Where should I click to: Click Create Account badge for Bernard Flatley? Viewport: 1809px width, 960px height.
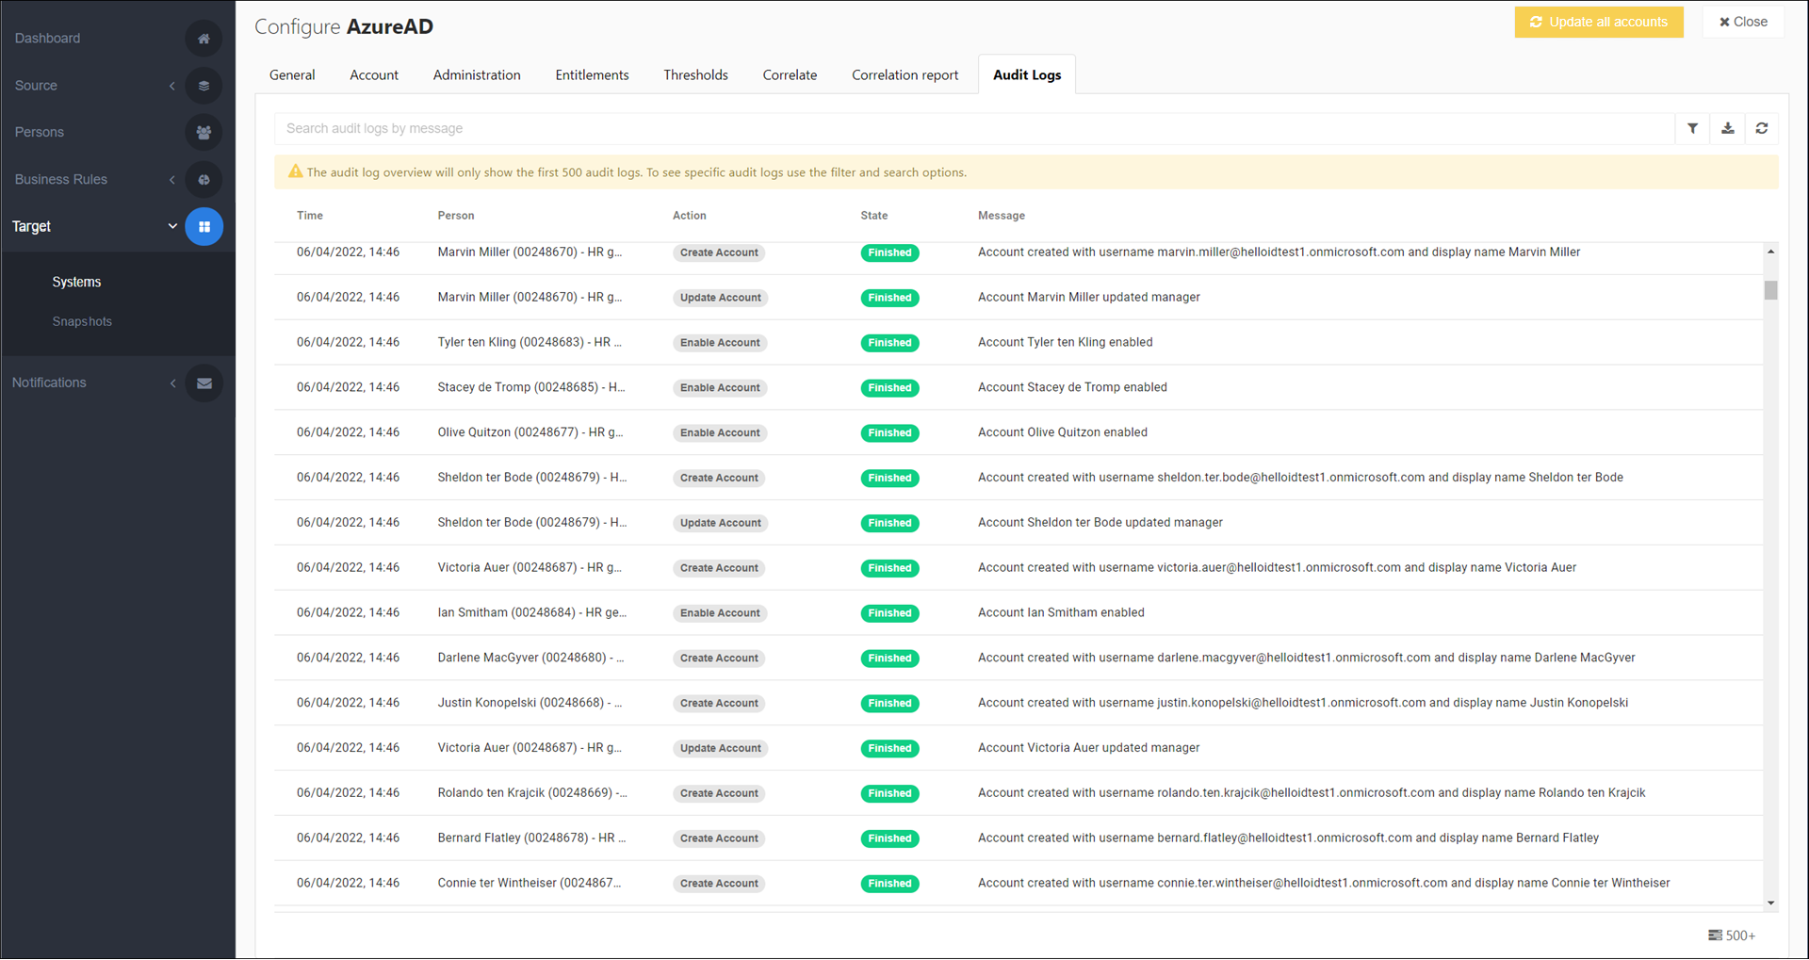719,838
